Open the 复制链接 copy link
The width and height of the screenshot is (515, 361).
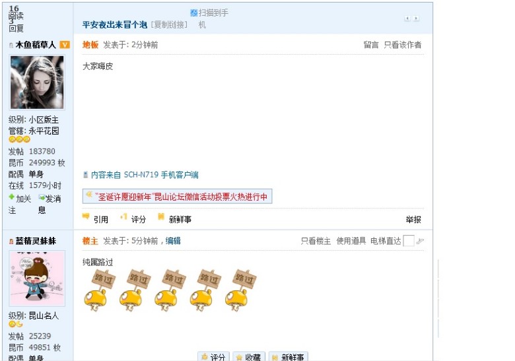[x=169, y=24]
